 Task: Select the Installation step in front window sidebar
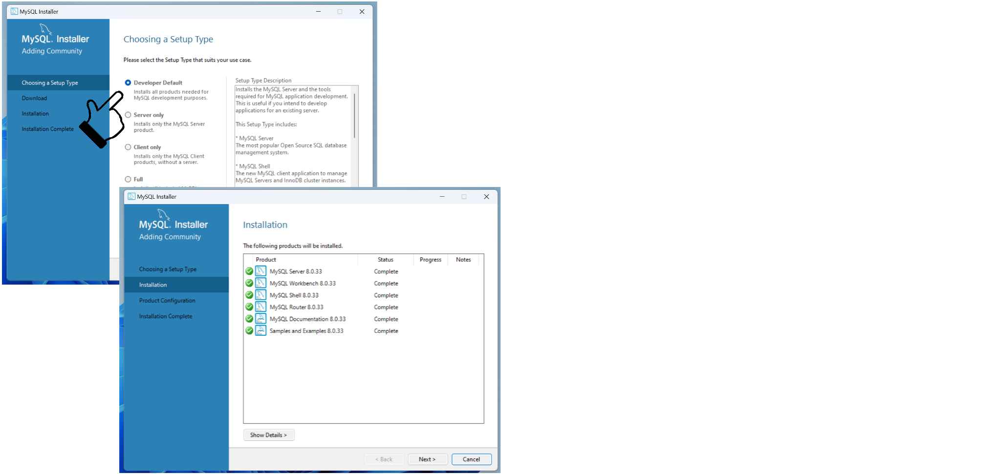pyautogui.click(x=176, y=285)
